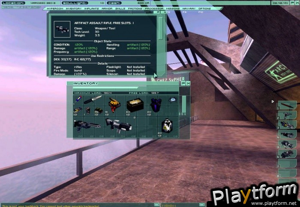The image size is (300, 207).
Task: Collapse the quickbelt with the small arrow
Action: tap(273, 102)
